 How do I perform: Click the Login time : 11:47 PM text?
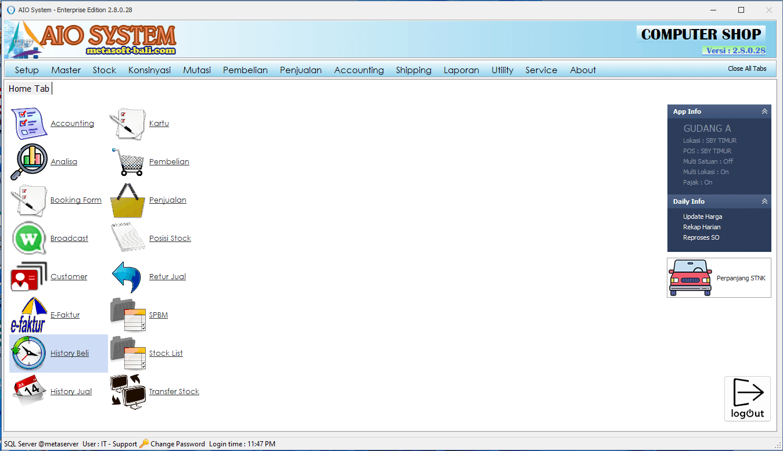point(242,444)
